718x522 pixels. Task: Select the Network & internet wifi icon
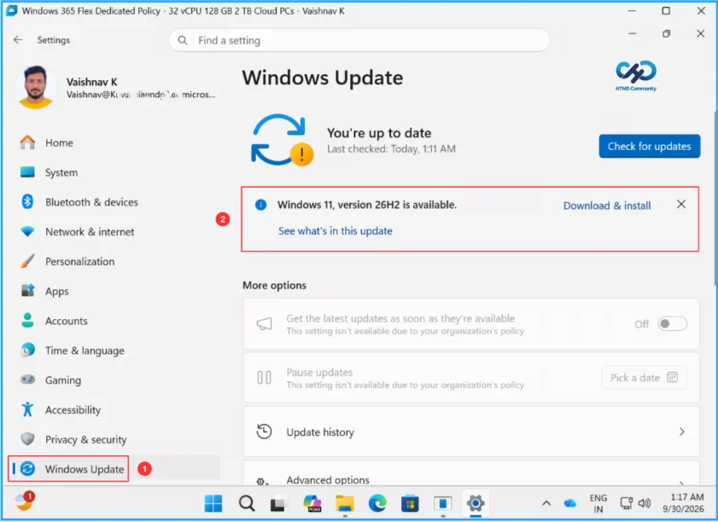(x=27, y=231)
